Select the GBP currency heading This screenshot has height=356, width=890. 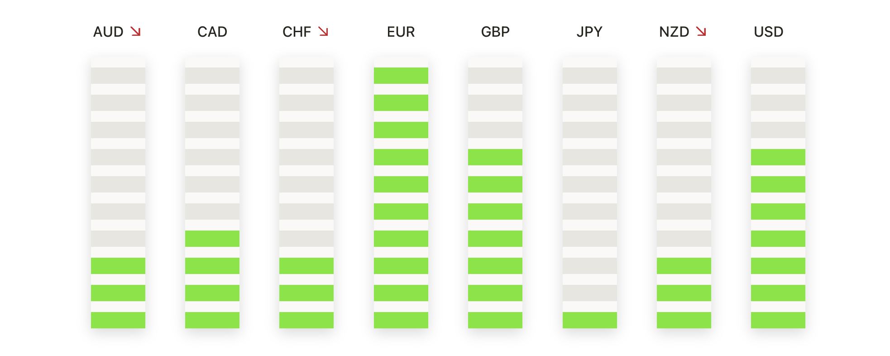(495, 32)
